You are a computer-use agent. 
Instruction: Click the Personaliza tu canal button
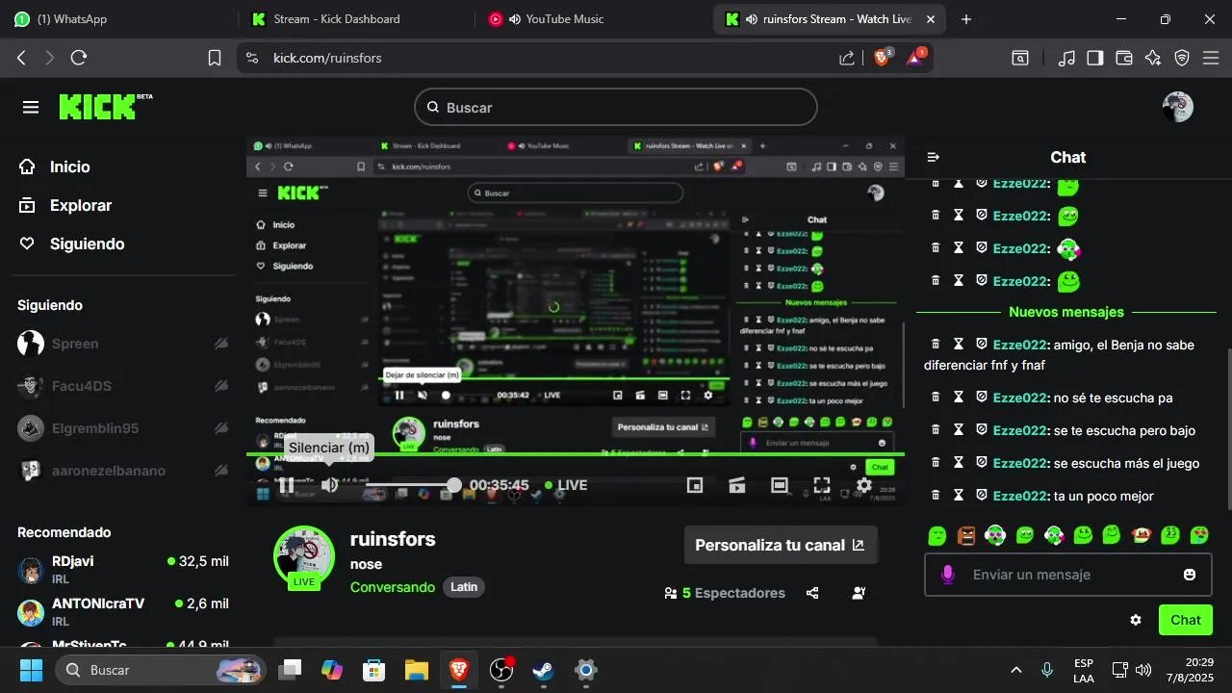[781, 545]
